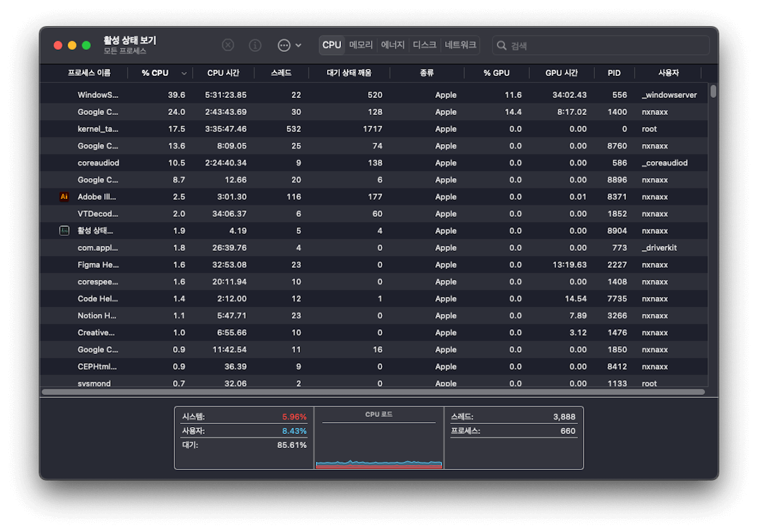Select the Creative... process row

tap(374, 332)
